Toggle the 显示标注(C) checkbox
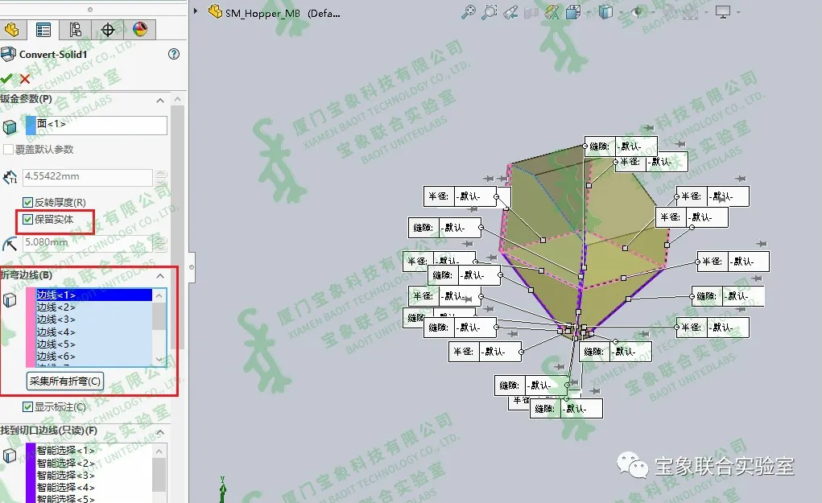 coord(28,406)
